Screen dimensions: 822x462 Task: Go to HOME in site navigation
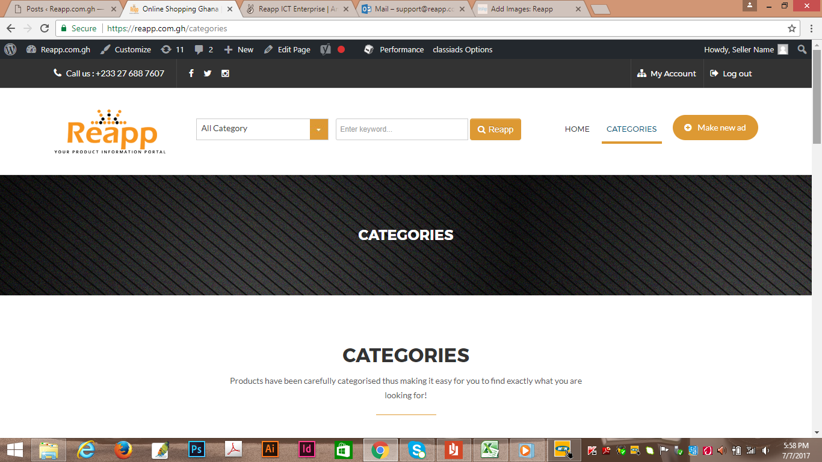click(x=577, y=129)
